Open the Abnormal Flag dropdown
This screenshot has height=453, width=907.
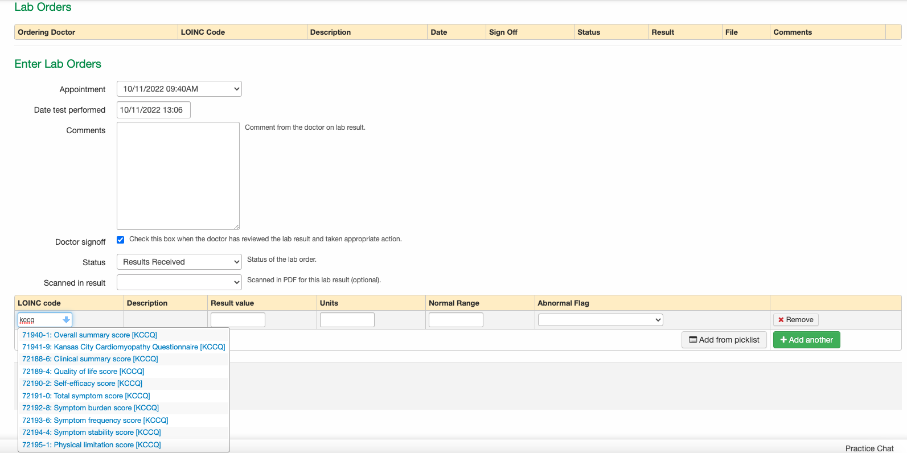601,320
